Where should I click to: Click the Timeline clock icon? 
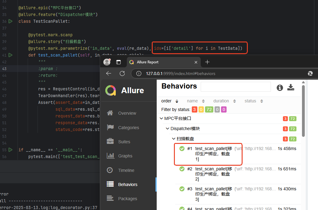[110, 170]
